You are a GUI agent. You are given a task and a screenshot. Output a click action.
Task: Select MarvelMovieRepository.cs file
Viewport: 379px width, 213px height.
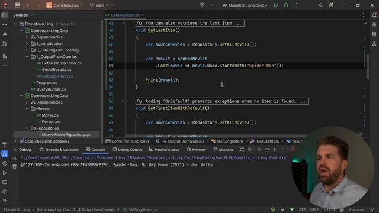(x=66, y=135)
